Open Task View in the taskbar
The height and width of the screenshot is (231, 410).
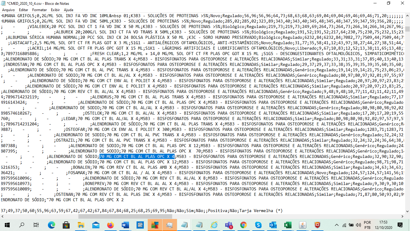(36, 225)
